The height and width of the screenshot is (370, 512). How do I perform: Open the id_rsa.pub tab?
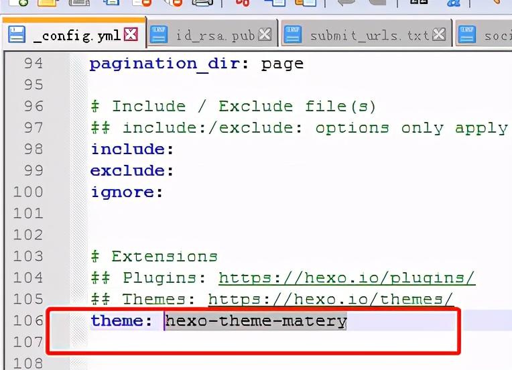212,34
